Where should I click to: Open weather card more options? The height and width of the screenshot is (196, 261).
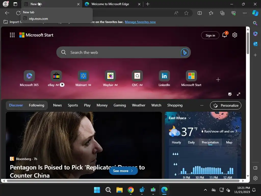[234, 118]
